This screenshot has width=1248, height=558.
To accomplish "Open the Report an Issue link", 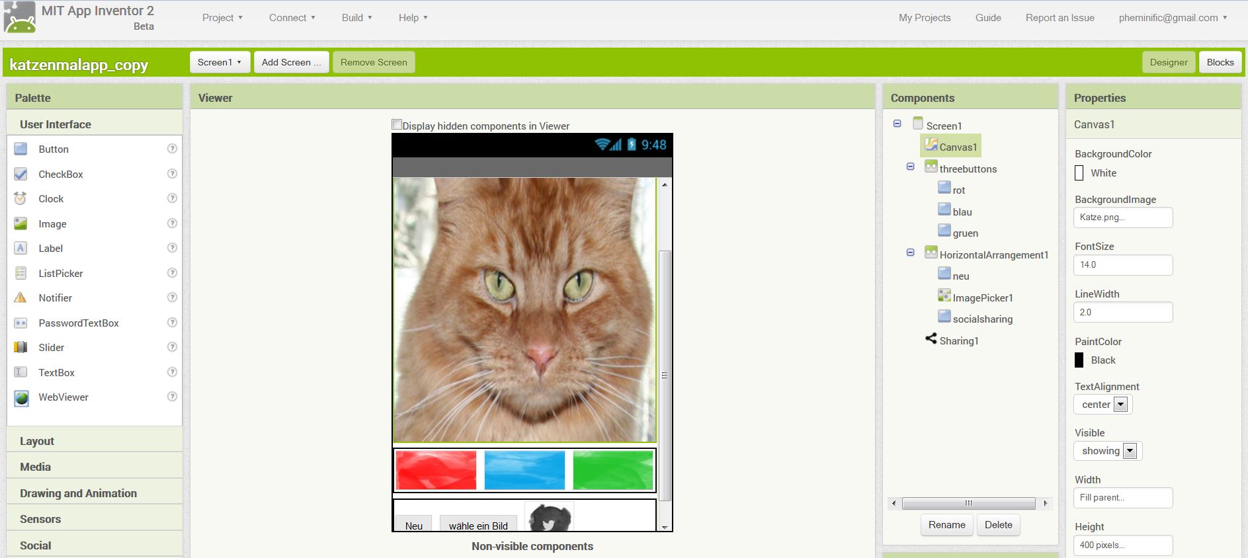I will point(1060,18).
